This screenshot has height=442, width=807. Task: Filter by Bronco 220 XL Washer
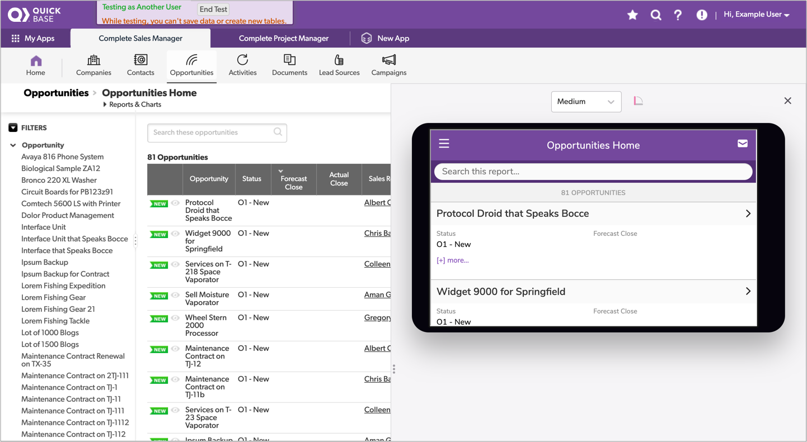click(59, 180)
